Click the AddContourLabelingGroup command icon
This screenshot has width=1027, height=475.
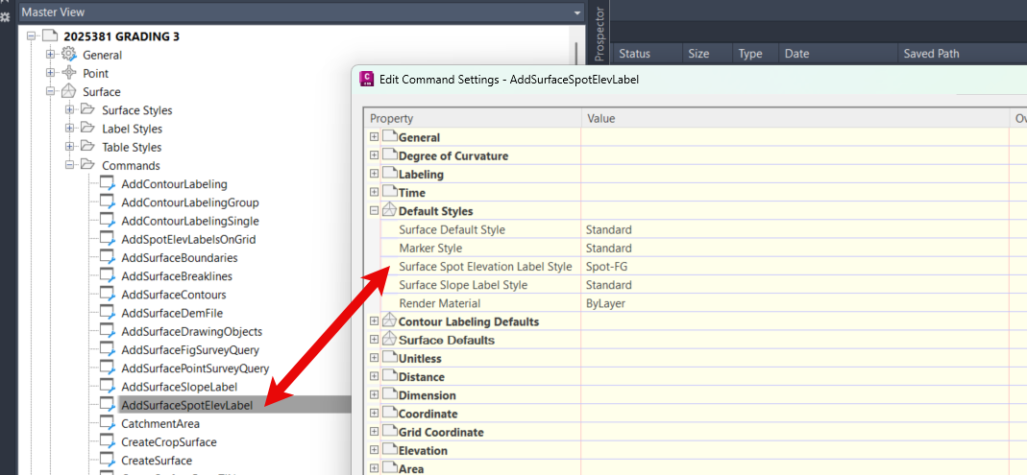pyautogui.click(x=108, y=202)
